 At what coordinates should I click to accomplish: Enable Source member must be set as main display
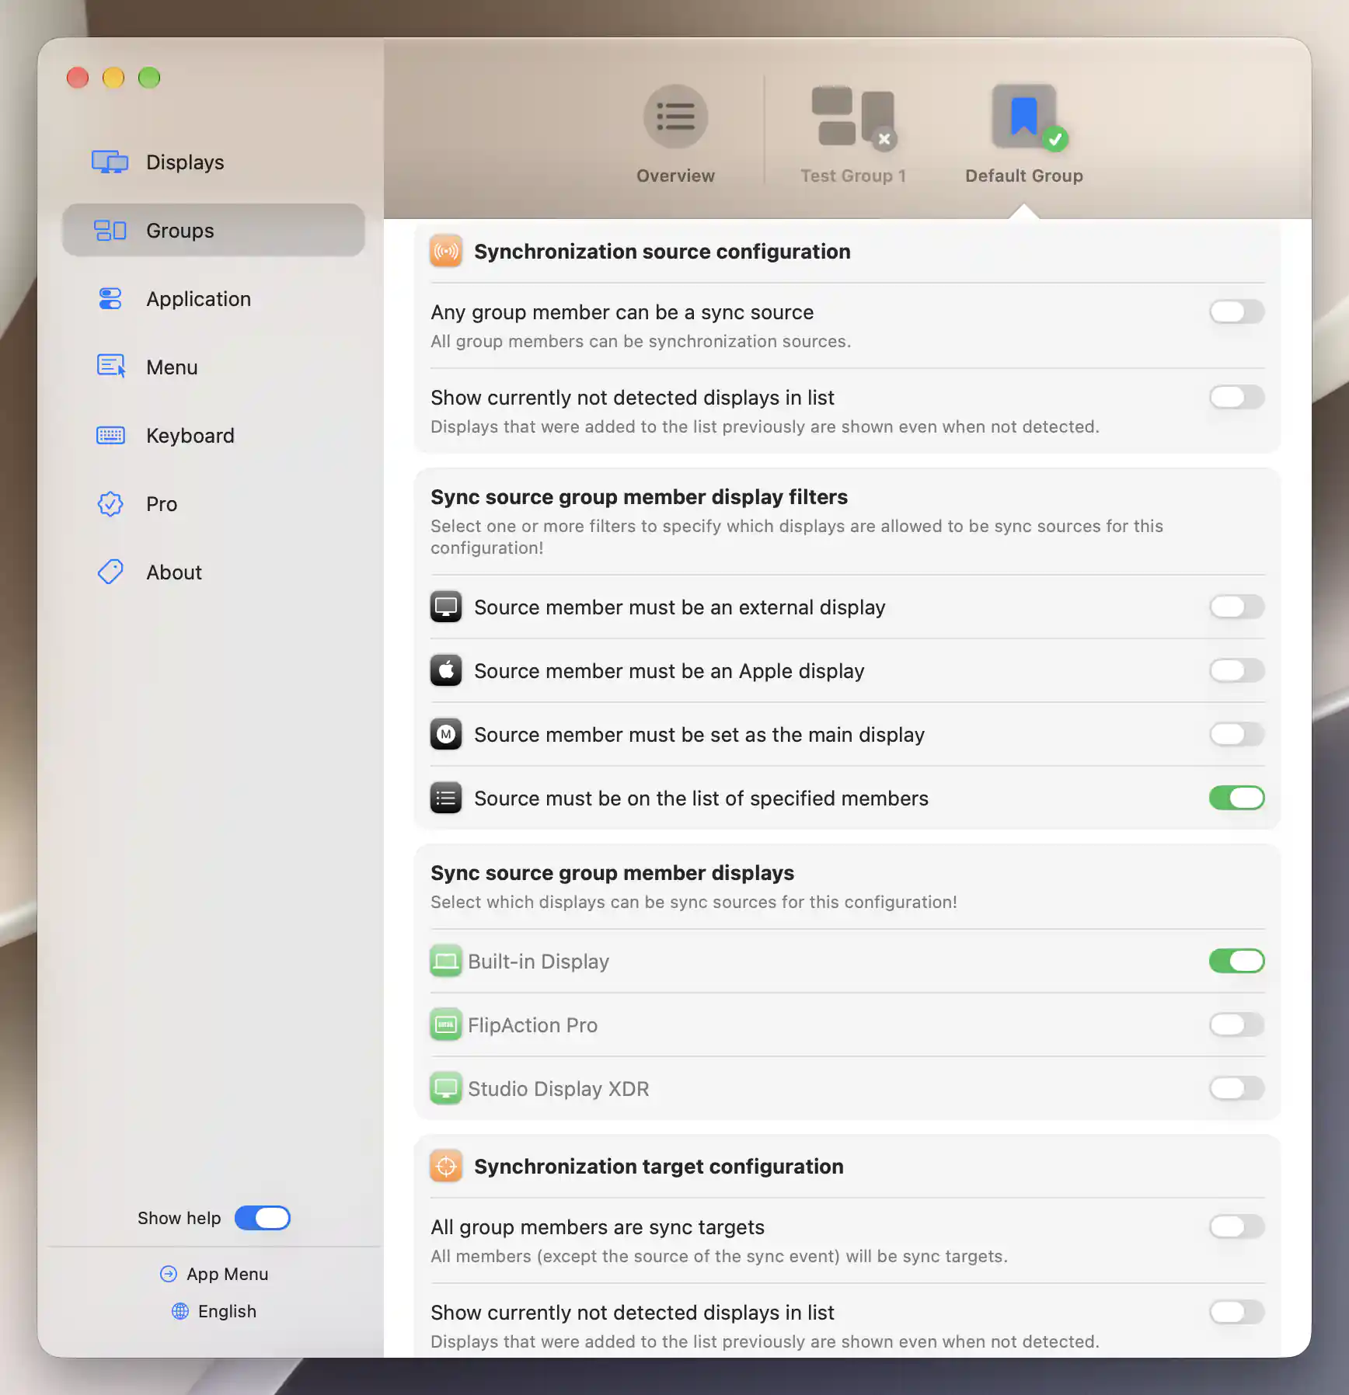pyautogui.click(x=1236, y=735)
